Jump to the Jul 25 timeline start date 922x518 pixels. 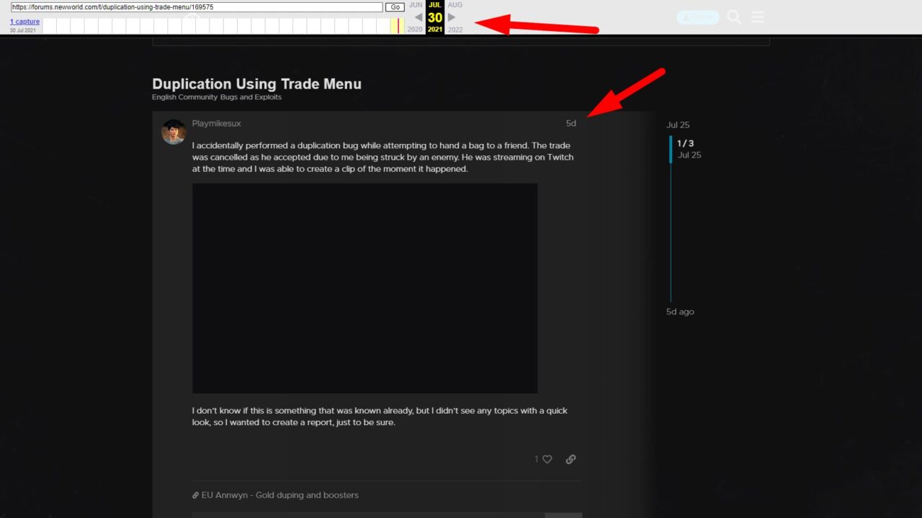point(677,125)
